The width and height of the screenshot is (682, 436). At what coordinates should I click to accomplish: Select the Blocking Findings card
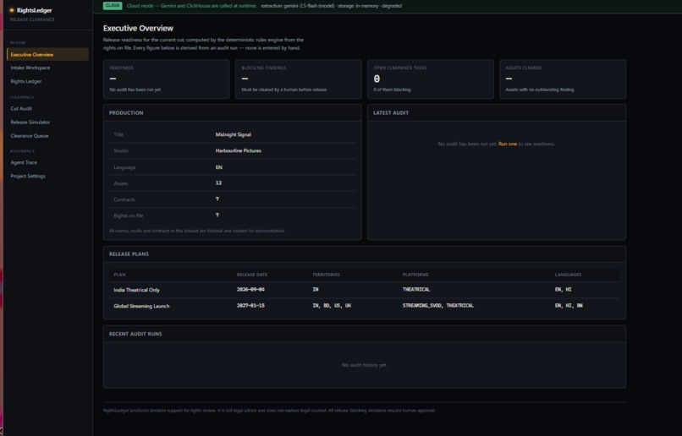[x=299, y=79]
